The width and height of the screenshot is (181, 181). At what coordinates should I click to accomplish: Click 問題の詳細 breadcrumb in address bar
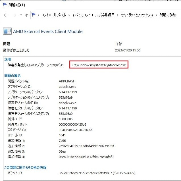tap(168, 15)
